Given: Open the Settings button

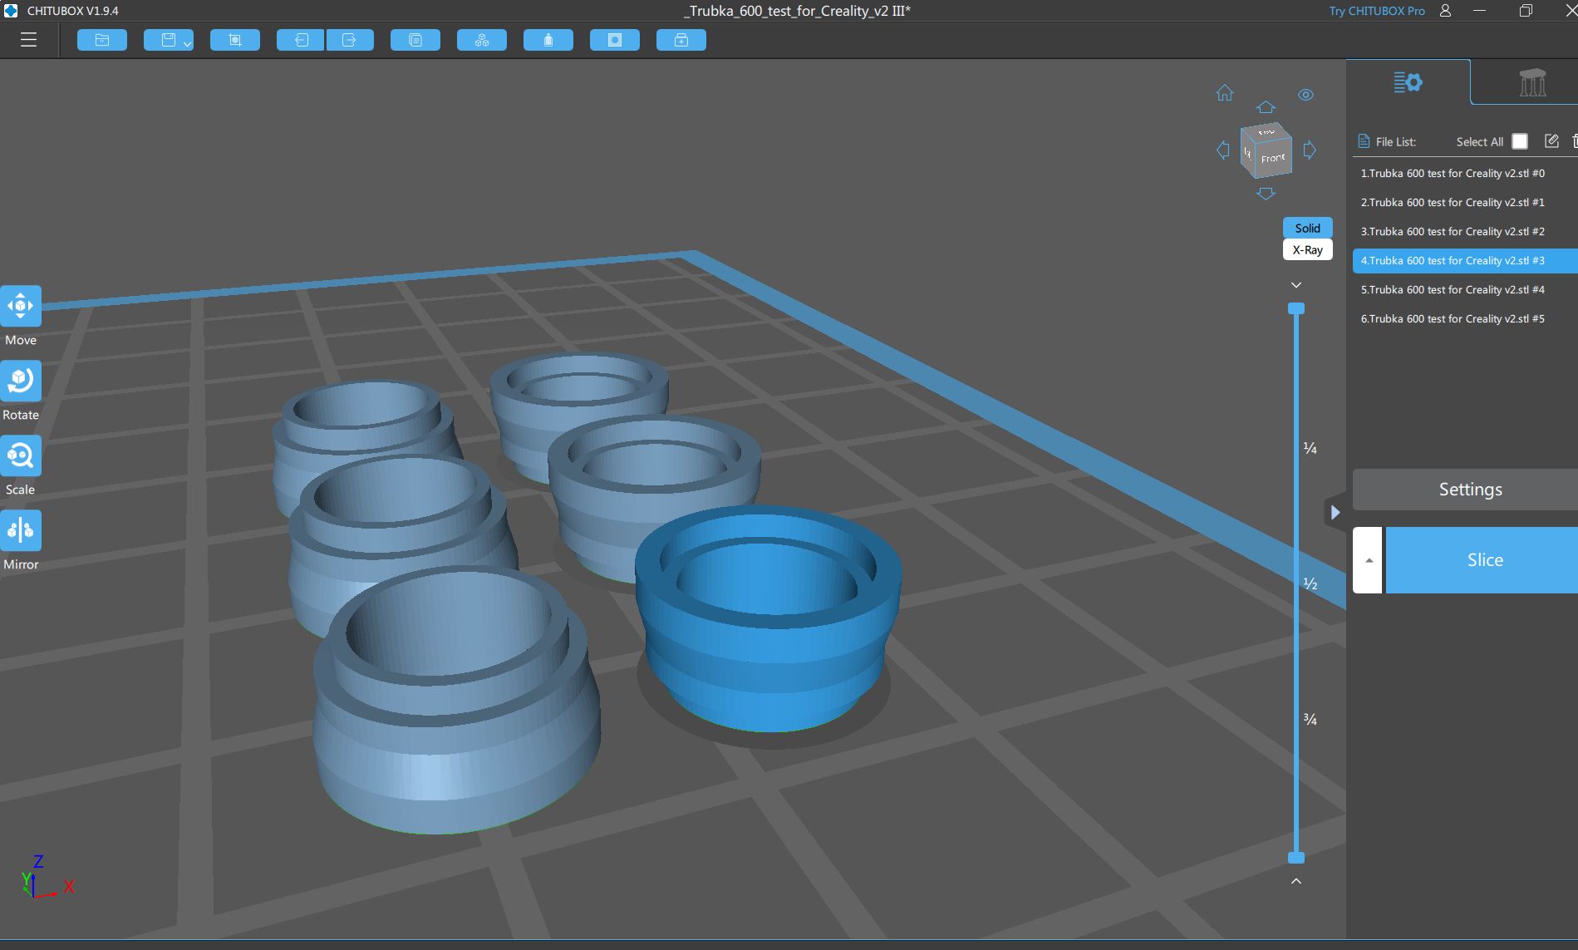Looking at the screenshot, I should tap(1469, 490).
